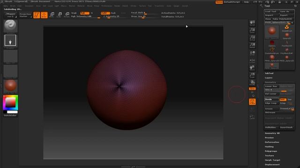
Task: Click Save As button
Action: pos(286,11)
